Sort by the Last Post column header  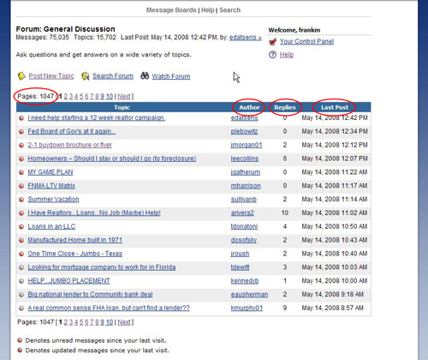point(335,107)
